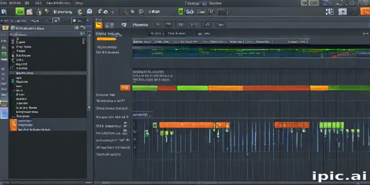The image size is (370, 185).
Task: Click the ring icon beside the window title
Action: (x=205, y=3)
